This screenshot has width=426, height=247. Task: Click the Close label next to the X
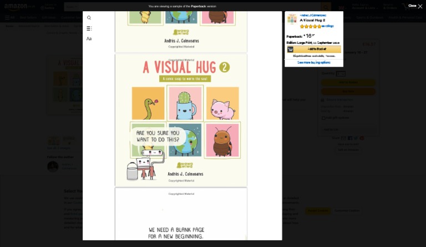click(x=412, y=6)
